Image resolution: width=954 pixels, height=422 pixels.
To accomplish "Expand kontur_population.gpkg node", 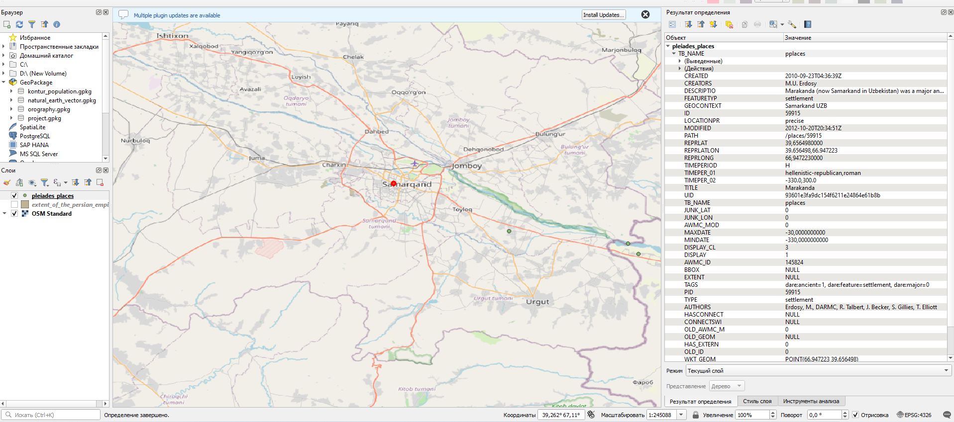I will [11, 91].
